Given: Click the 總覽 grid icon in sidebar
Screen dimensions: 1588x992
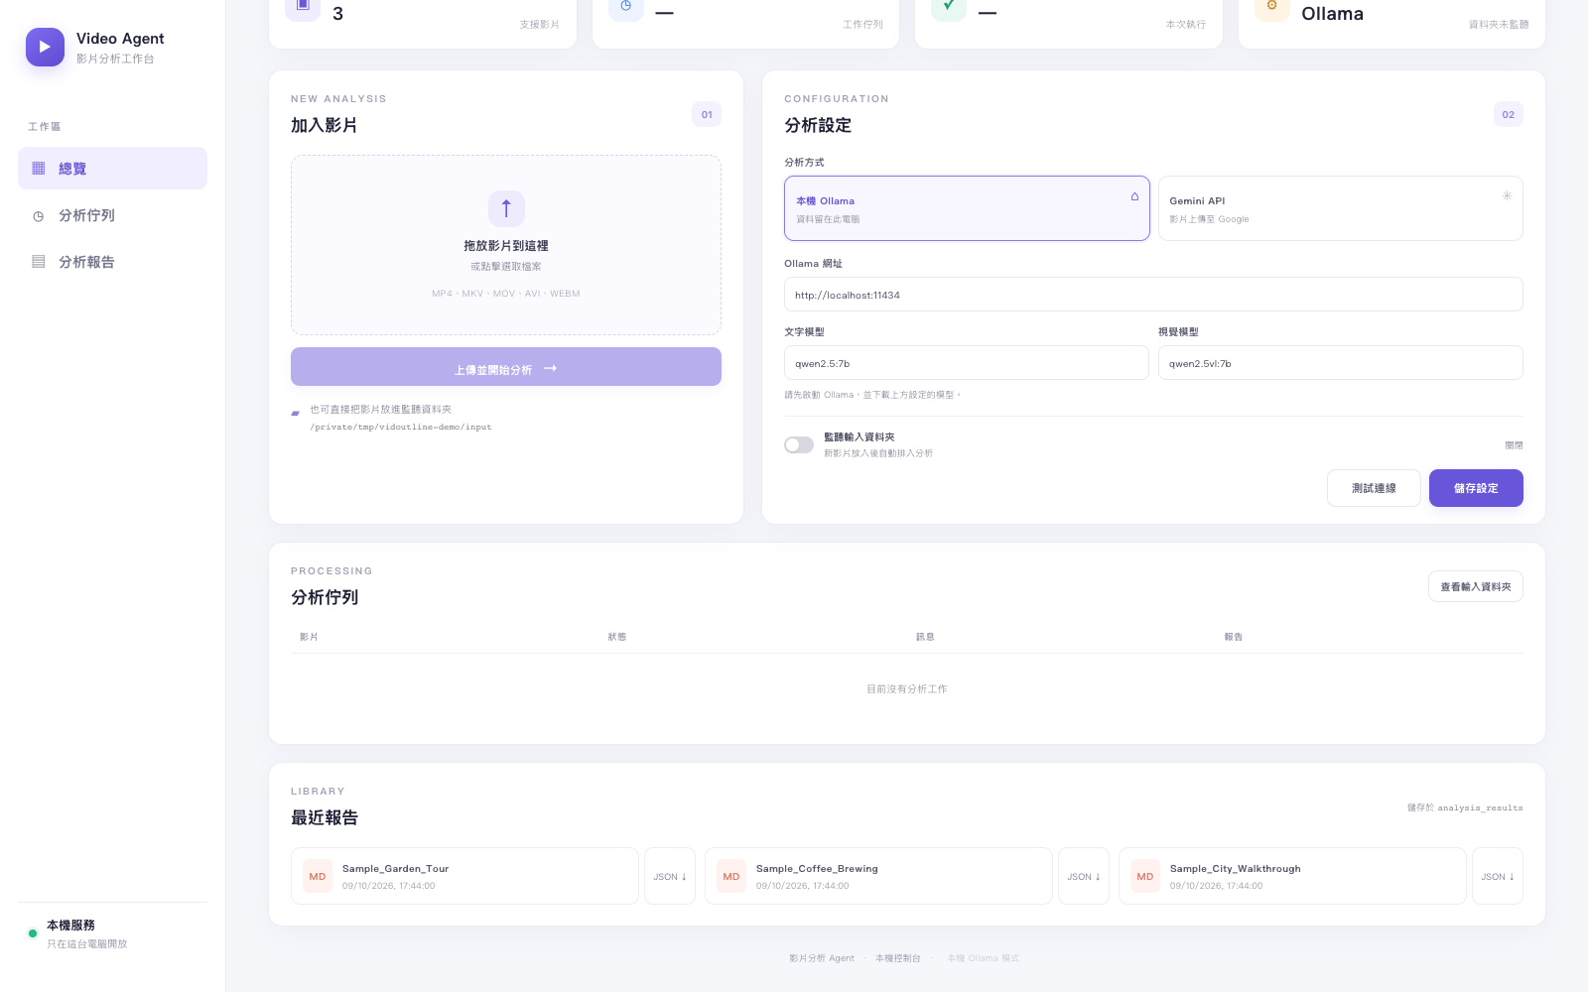Looking at the screenshot, I should tap(39, 169).
